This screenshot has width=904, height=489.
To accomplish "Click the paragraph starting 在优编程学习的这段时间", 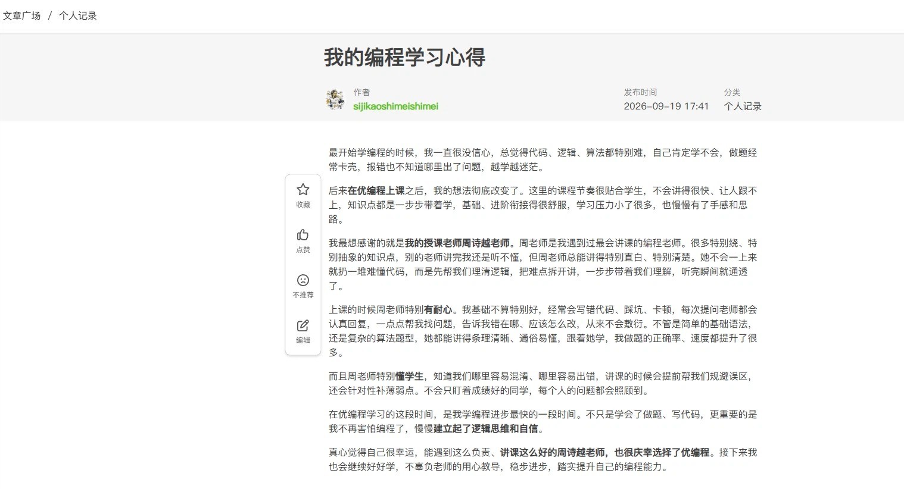I will 543,422.
